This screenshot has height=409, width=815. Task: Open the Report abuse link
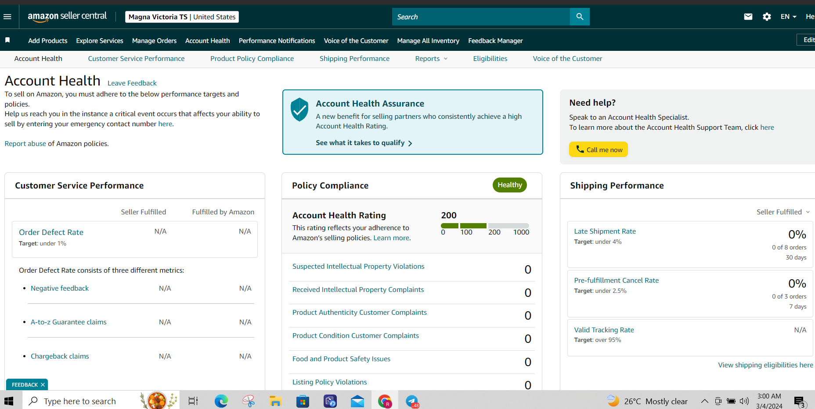click(x=25, y=144)
